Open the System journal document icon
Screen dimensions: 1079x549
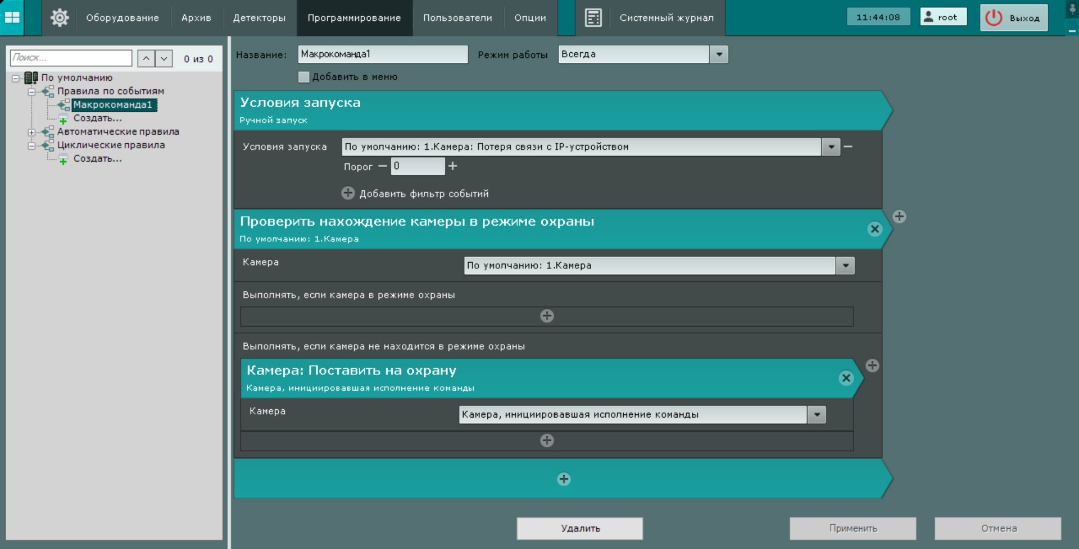tap(593, 18)
